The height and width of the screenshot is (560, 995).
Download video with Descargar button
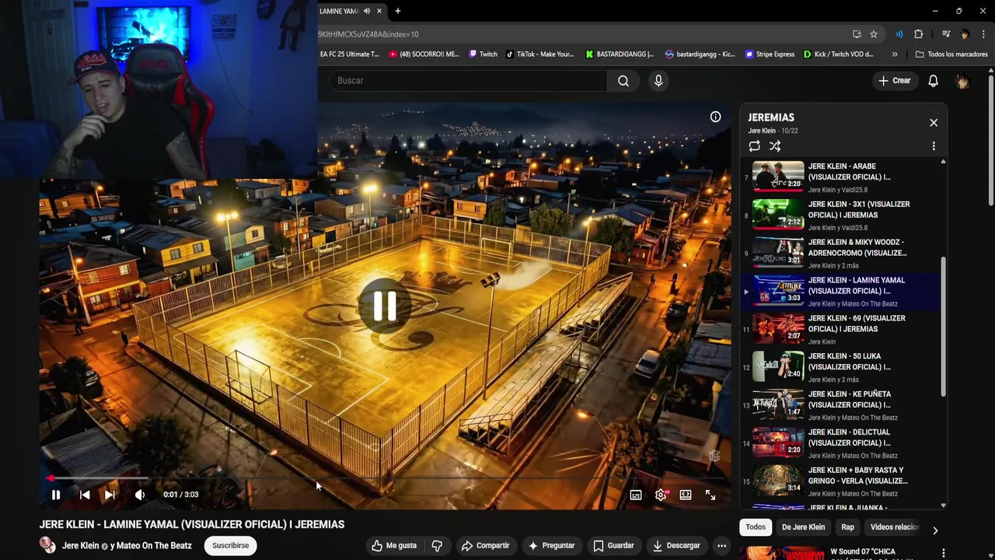[676, 546]
